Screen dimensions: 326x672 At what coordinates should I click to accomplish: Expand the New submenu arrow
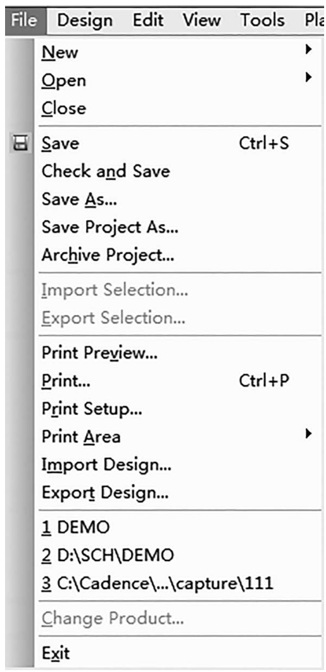pyautogui.click(x=308, y=50)
